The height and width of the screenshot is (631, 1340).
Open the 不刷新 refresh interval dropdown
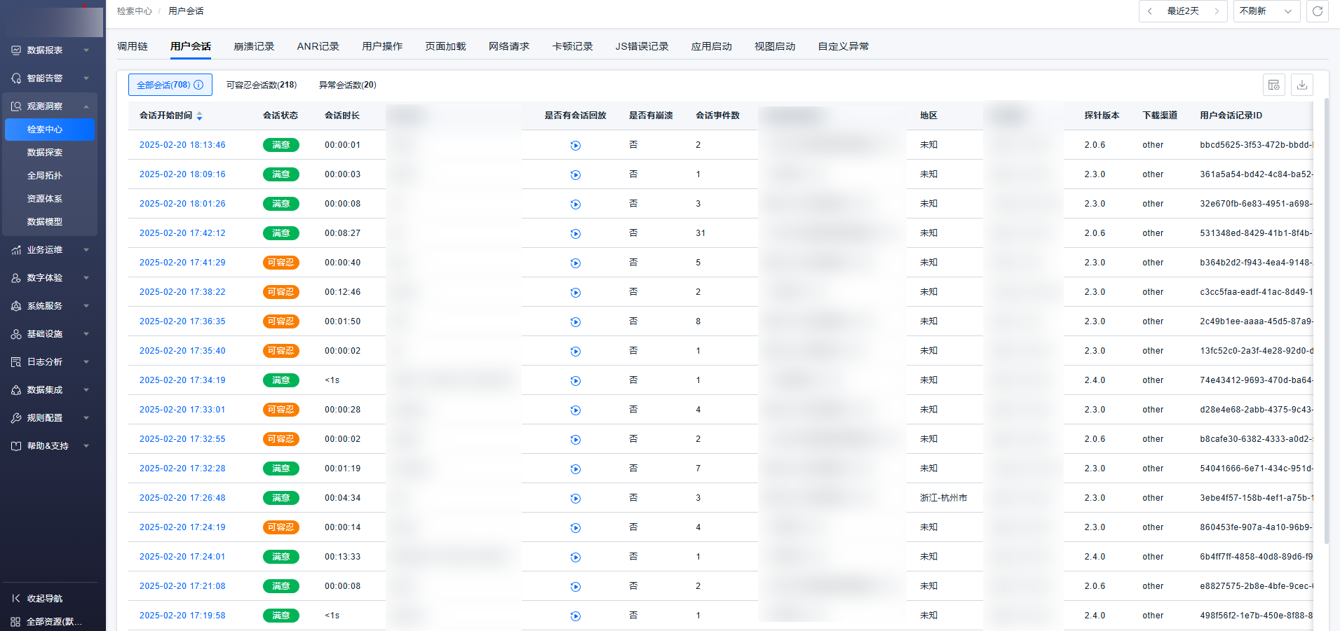[1266, 11]
